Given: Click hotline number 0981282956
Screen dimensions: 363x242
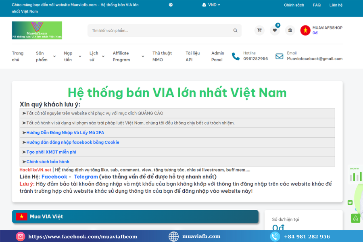Looking at the screenshot, I should click(x=255, y=59).
